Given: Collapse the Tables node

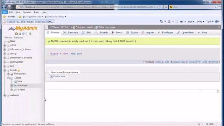Looking at the screenshot, I should [8, 78].
